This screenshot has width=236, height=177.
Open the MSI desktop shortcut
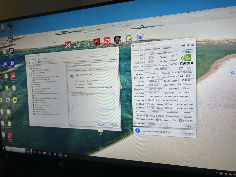(77, 44)
